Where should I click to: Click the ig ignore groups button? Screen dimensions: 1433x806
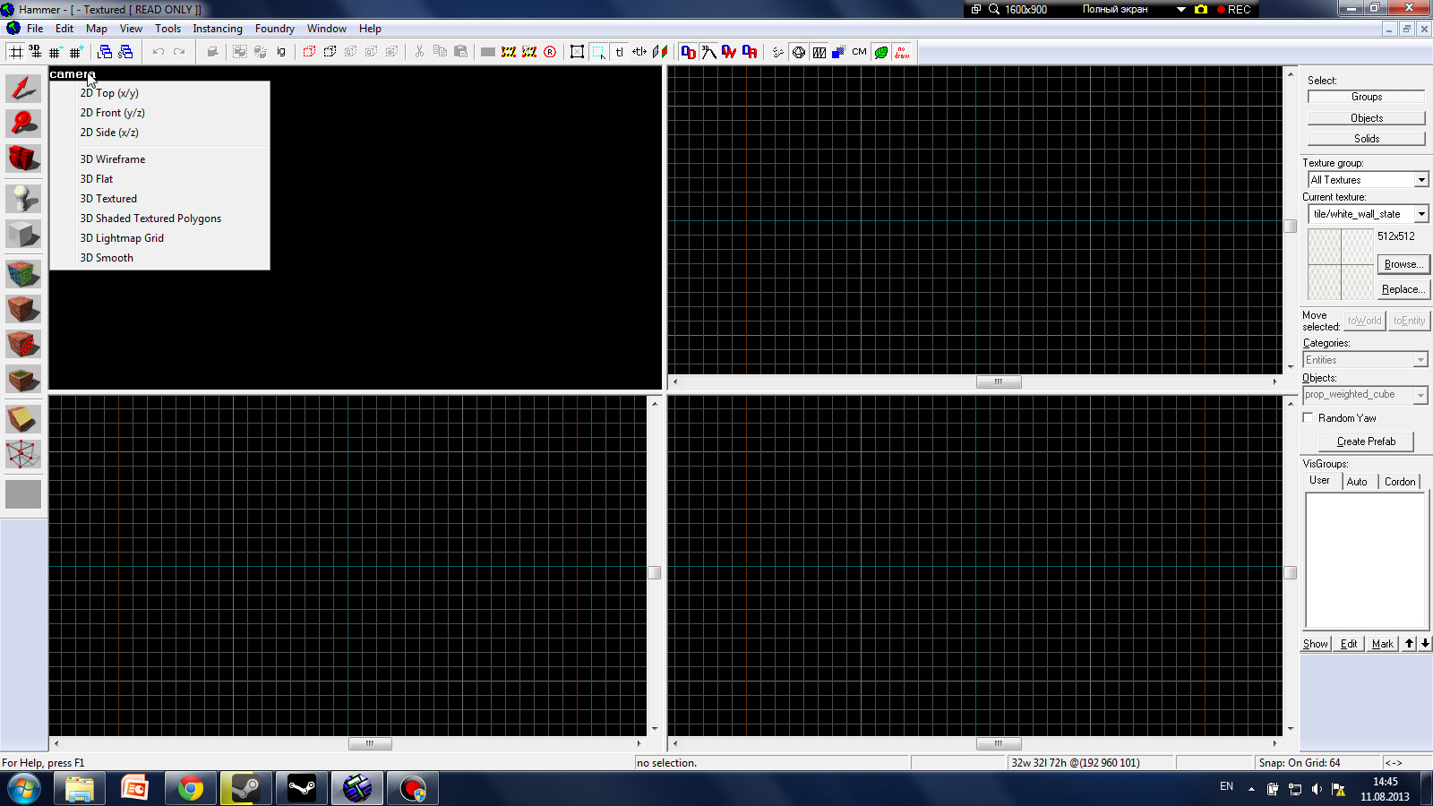point(281,52)
